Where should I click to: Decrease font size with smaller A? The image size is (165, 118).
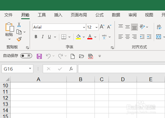[109, 27]
